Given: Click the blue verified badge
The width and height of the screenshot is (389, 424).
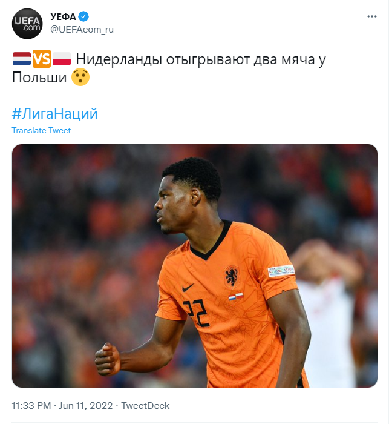Looking at the screenshot, I should pos(83,16).
